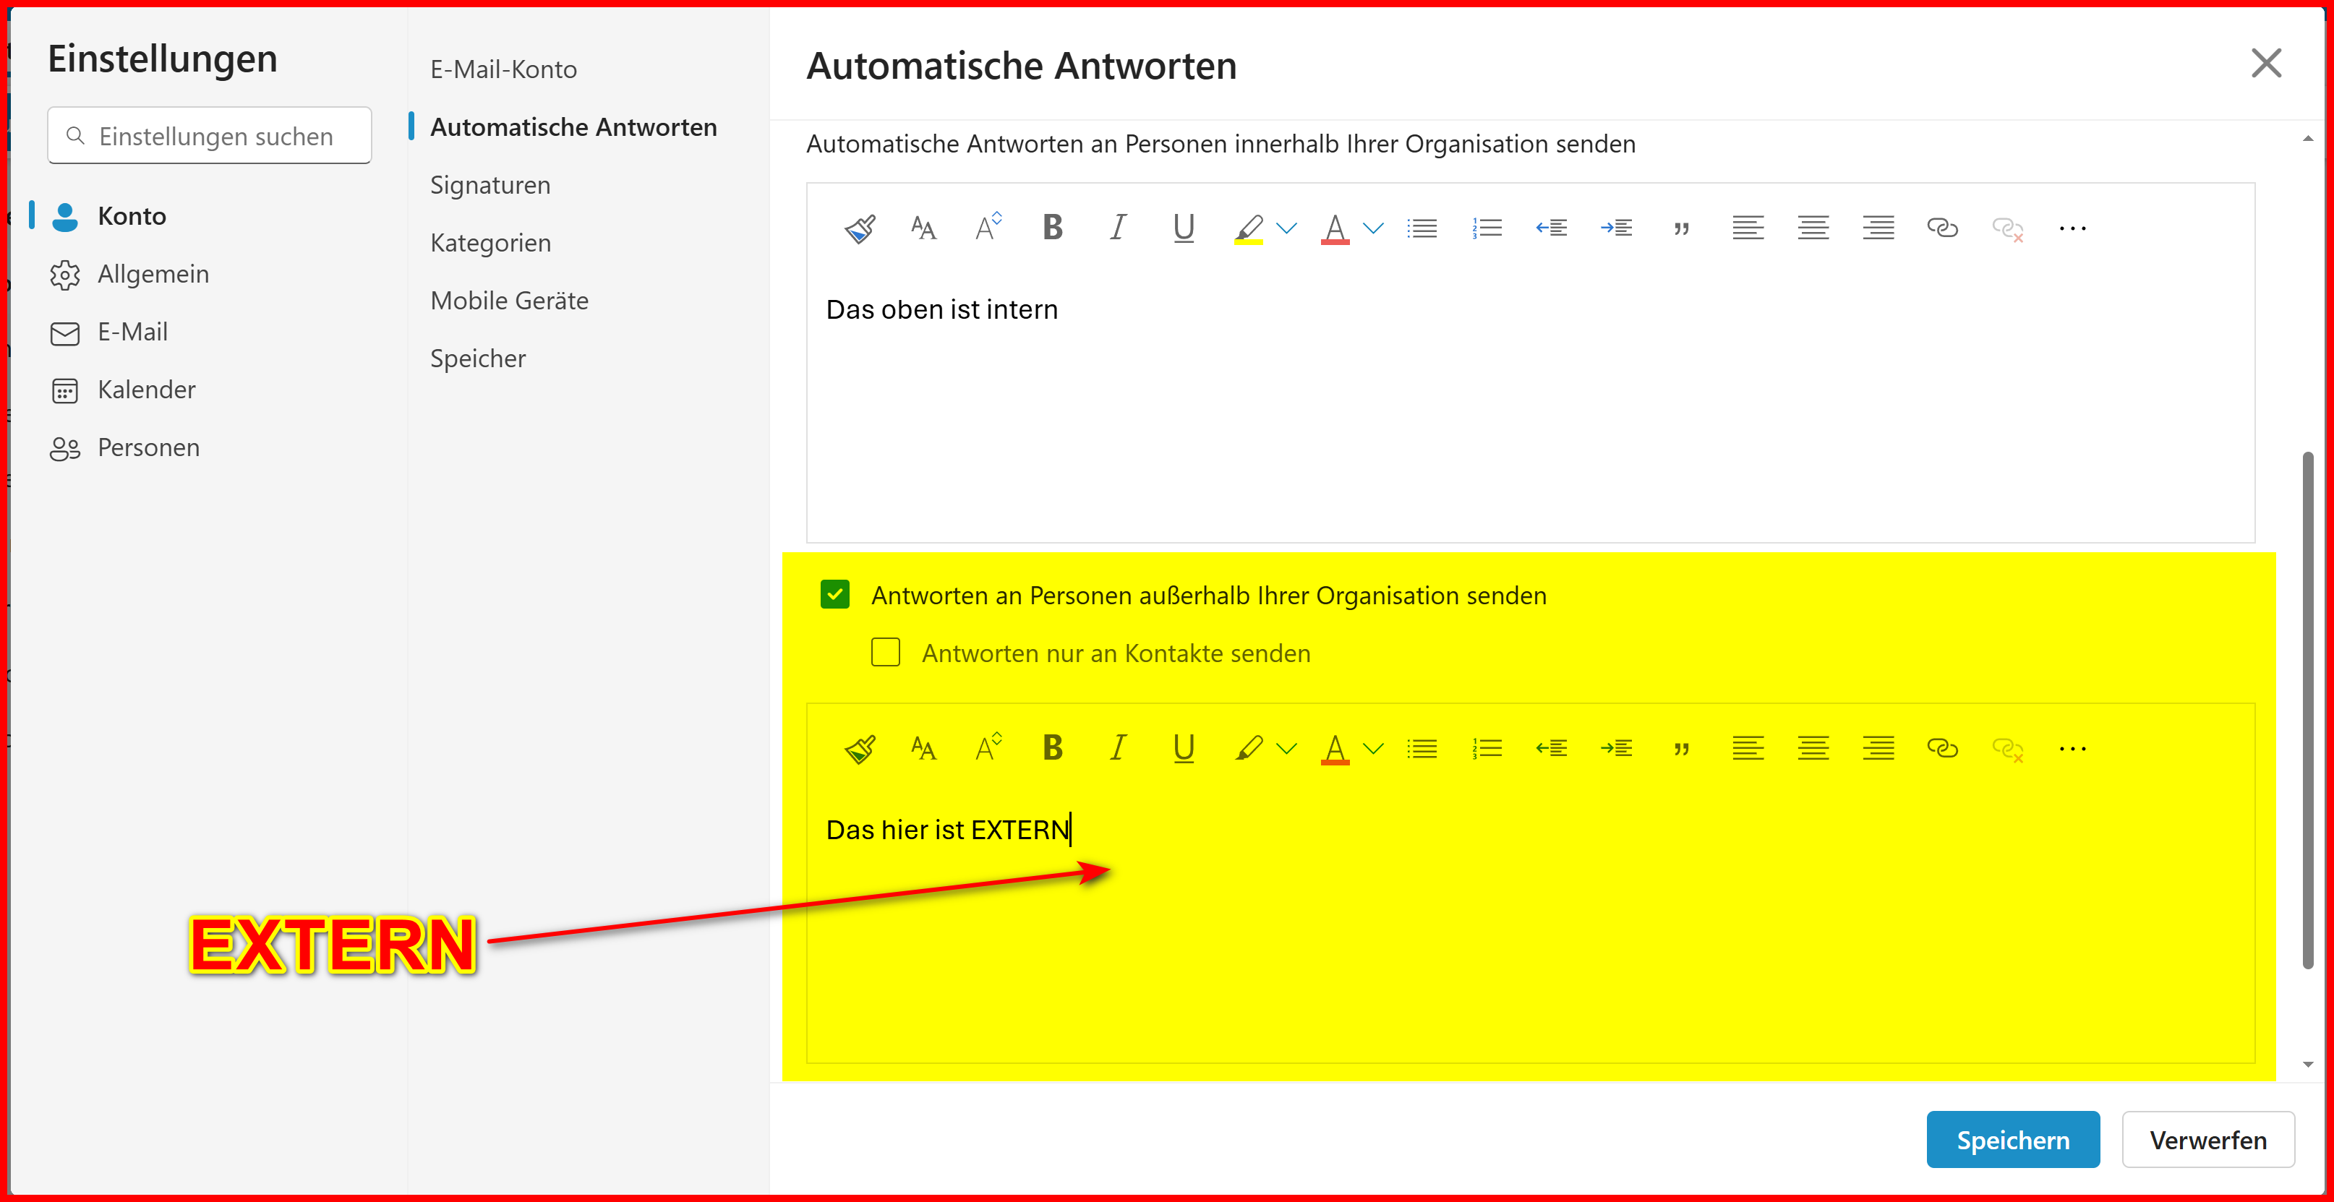Expand the highlight color dropdown in the upper editor
Screen dimensions: 2334x1202
point(1286,228)
